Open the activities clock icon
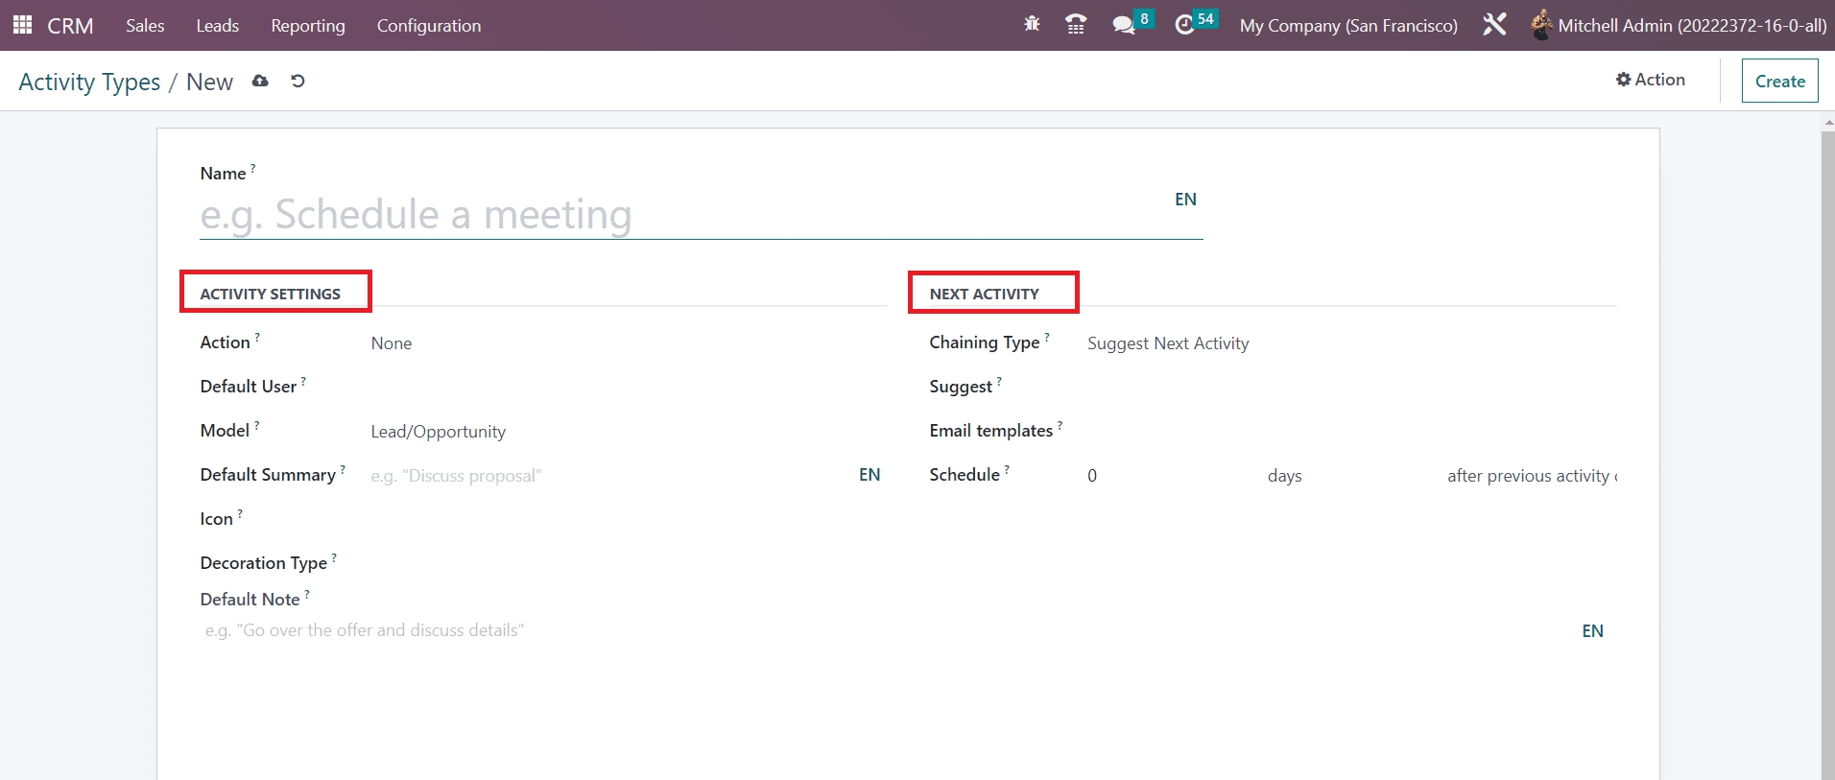 [1185, 25]
